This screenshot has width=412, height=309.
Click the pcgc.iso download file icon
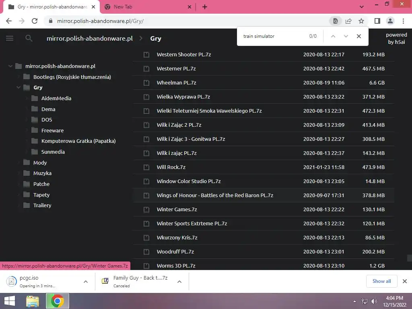(x=12, y=281)
